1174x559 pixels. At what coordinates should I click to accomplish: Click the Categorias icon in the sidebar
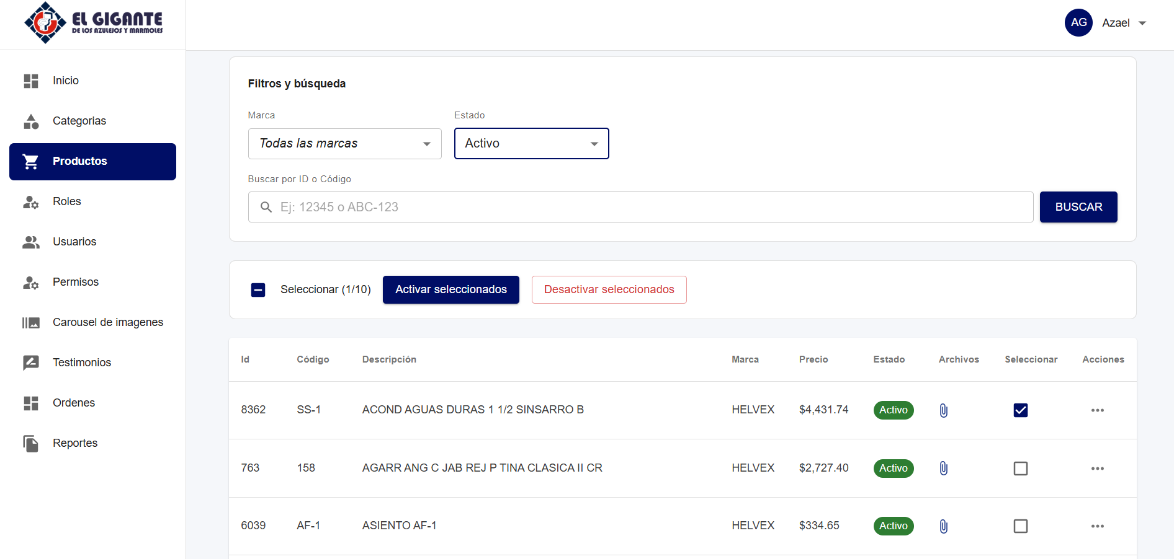coord(30,121)
